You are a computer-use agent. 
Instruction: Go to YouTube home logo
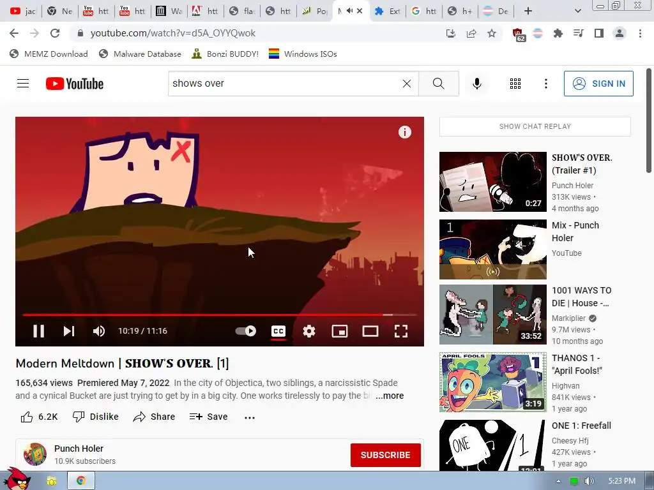coord(75,84)
